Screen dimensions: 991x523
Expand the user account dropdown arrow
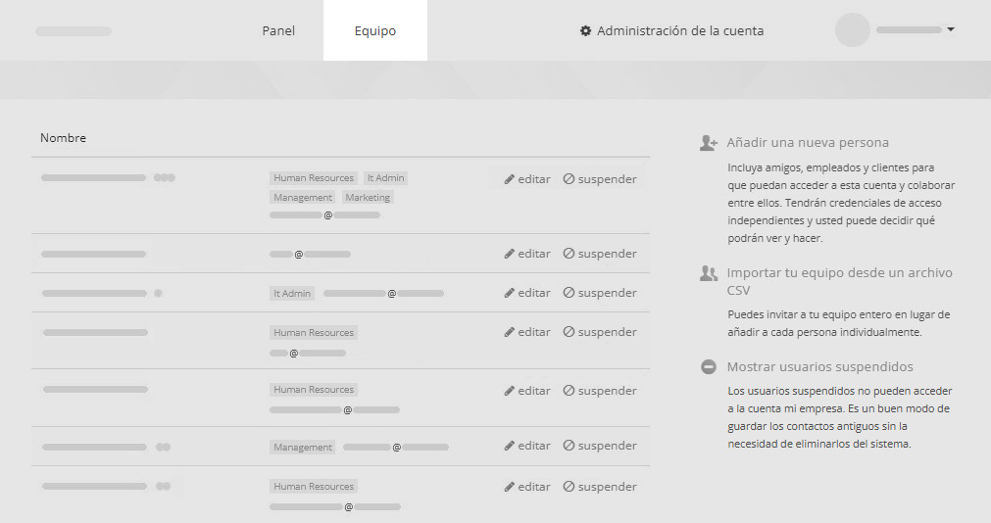click(x=951, y=29)
